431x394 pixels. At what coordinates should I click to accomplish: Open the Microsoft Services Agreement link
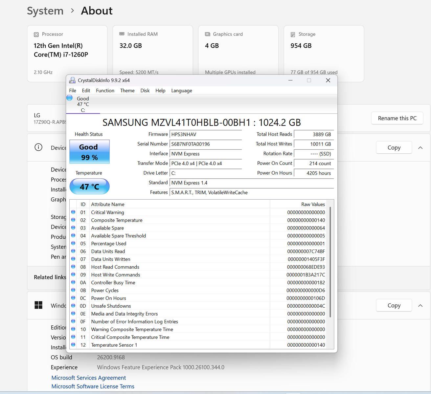tap(89, 378)
